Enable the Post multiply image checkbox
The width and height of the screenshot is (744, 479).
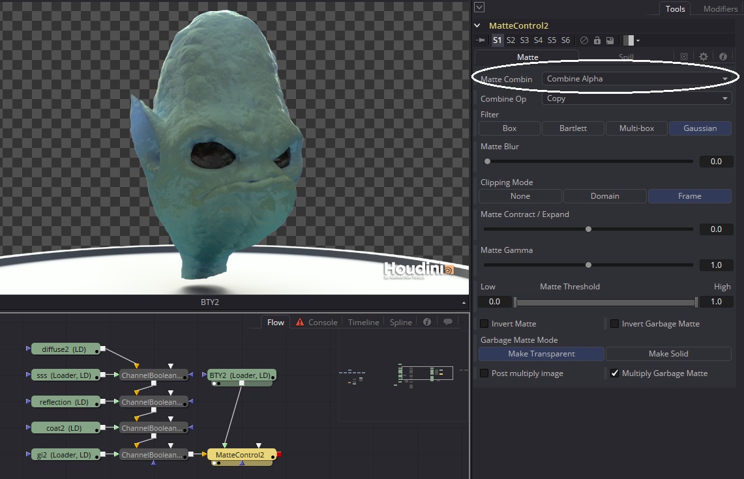(x=484, y=373)
